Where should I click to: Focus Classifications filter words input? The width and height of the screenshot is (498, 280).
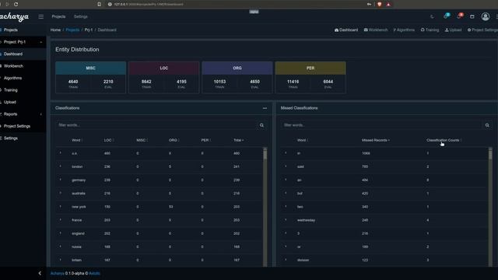pyautogui.click(x=157, y=125)
